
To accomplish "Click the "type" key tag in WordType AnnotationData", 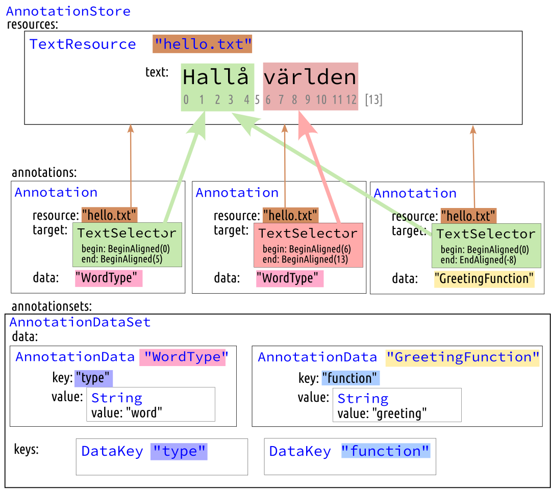I will coord(93,378).
